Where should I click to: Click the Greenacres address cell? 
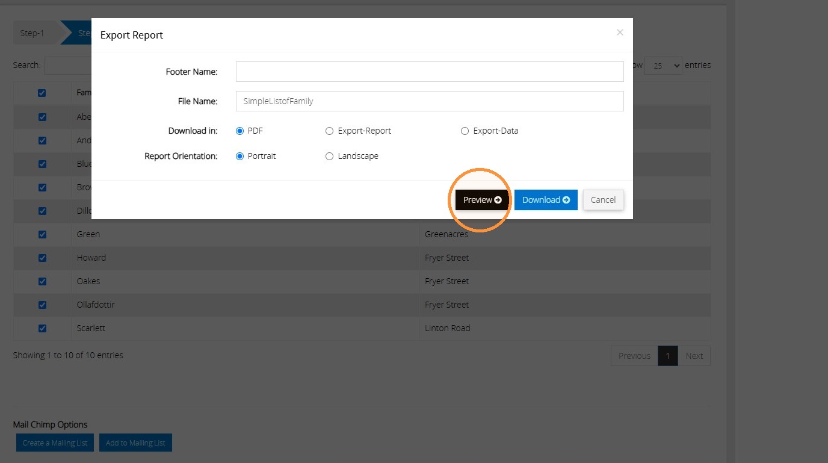(x=565, y=234)
